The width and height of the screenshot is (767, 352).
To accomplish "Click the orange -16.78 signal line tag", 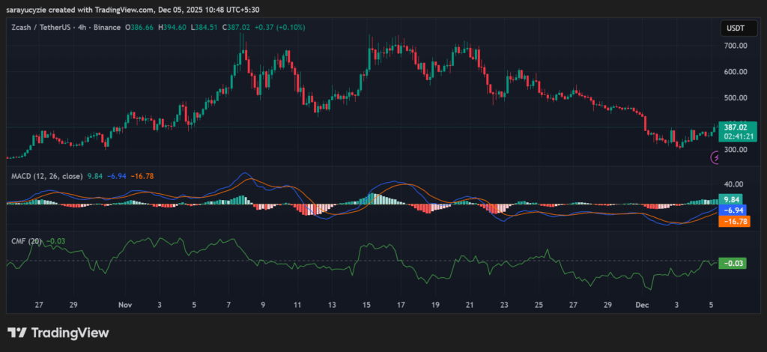I will coord(733,222).
